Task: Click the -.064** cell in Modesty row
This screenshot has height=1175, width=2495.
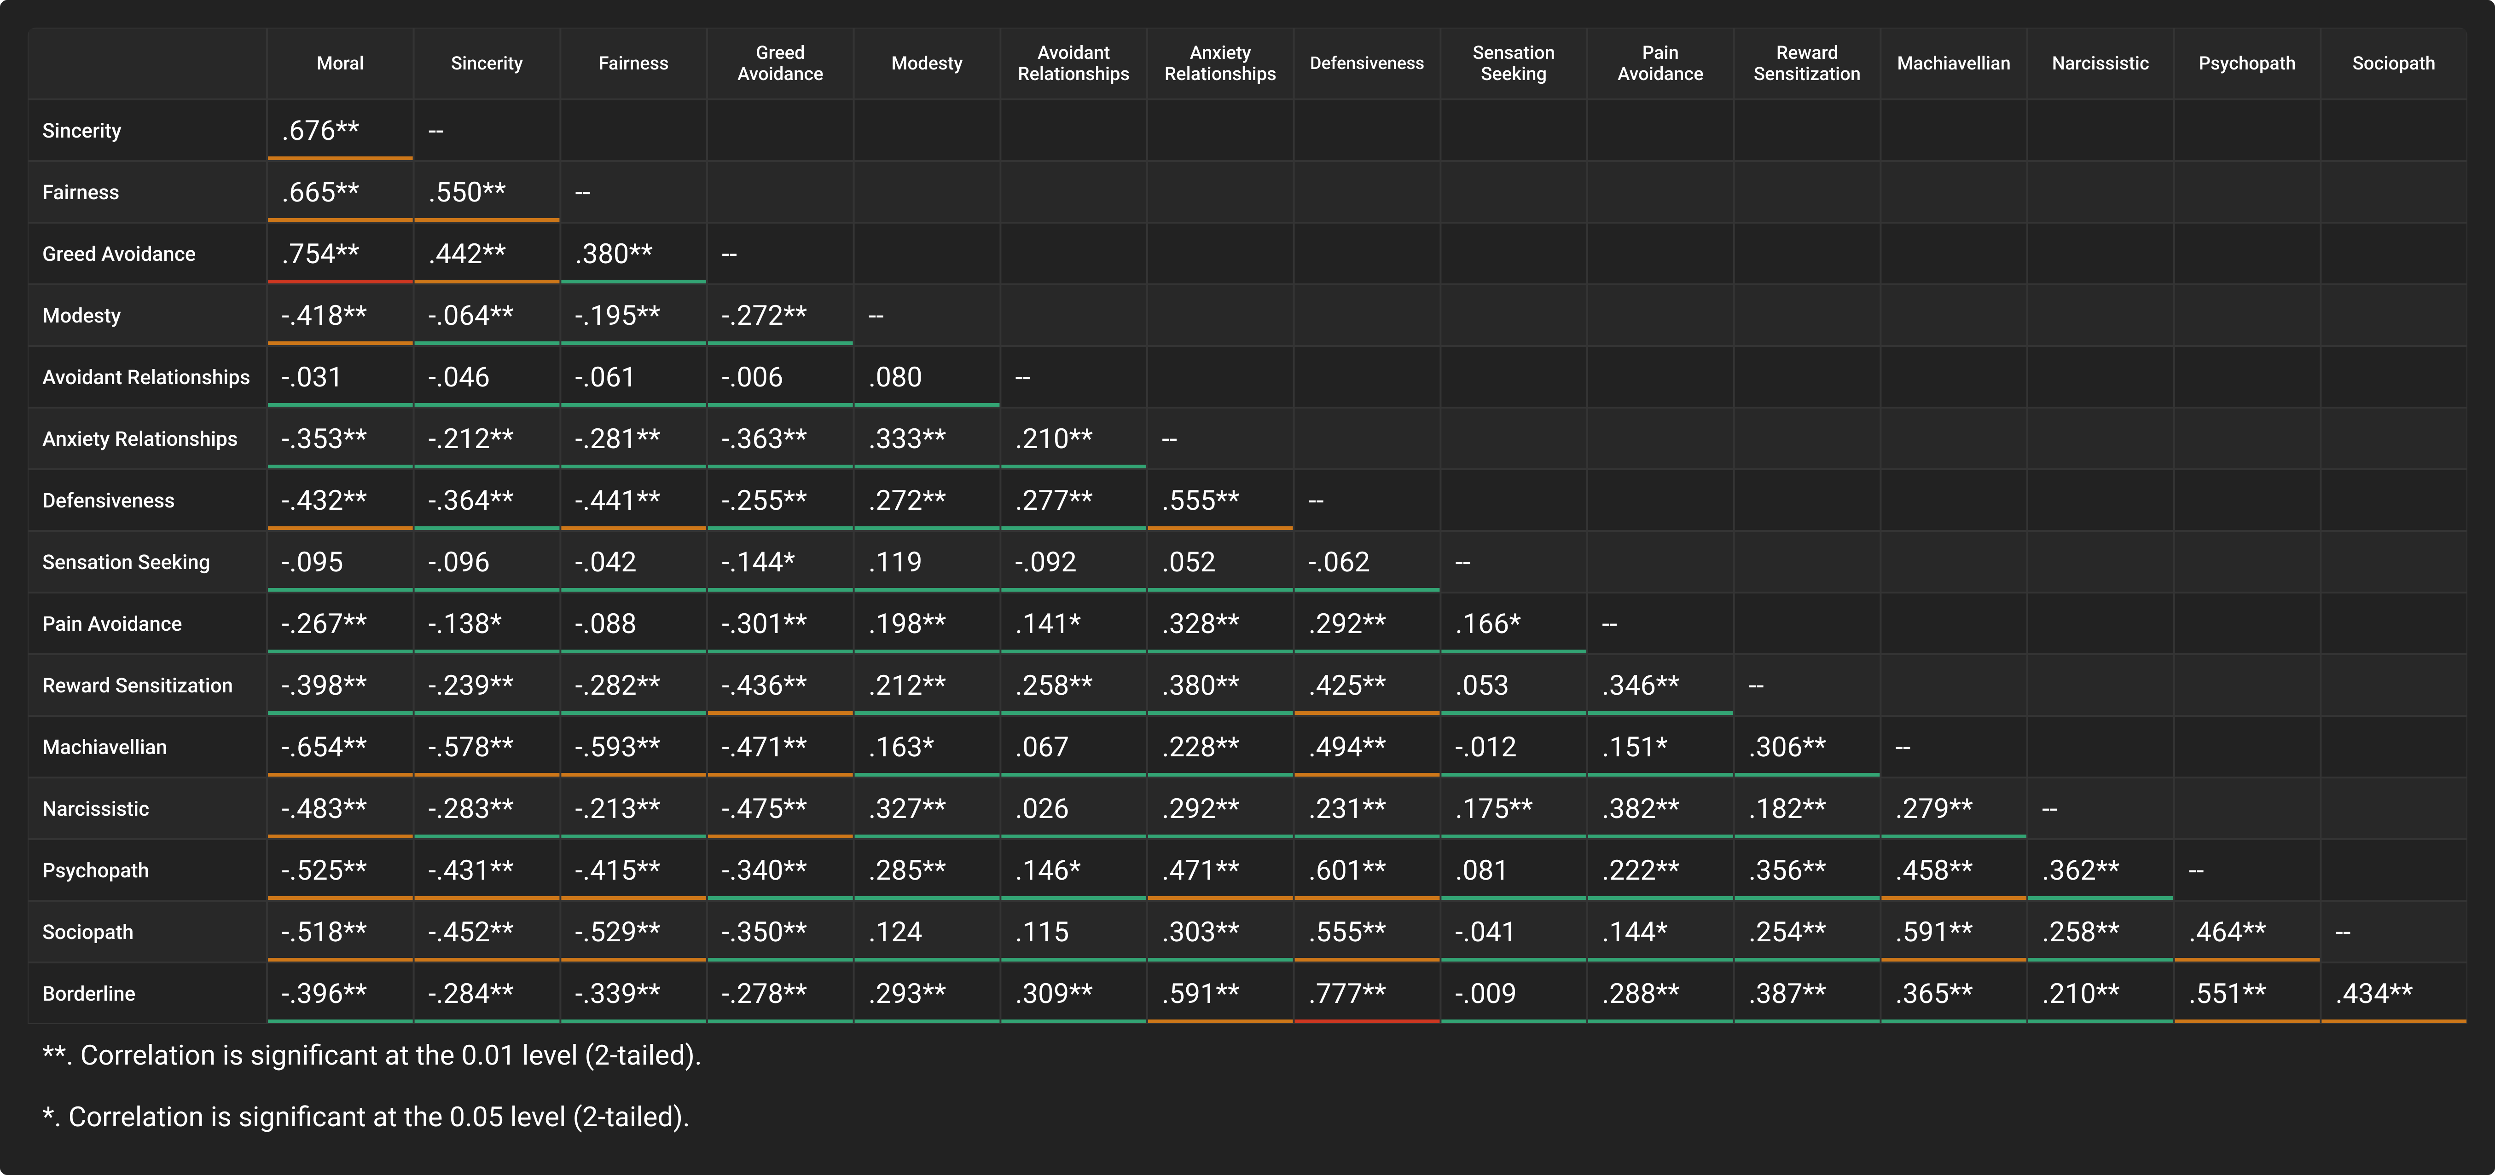Action: [486, 316]
